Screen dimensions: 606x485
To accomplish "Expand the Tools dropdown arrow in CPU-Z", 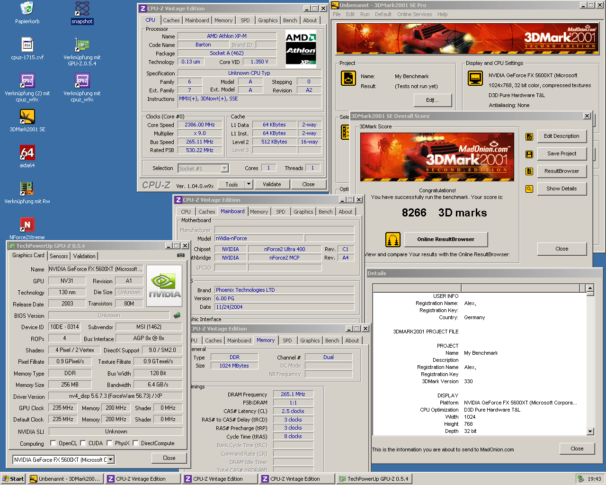I will click(249, 184).
